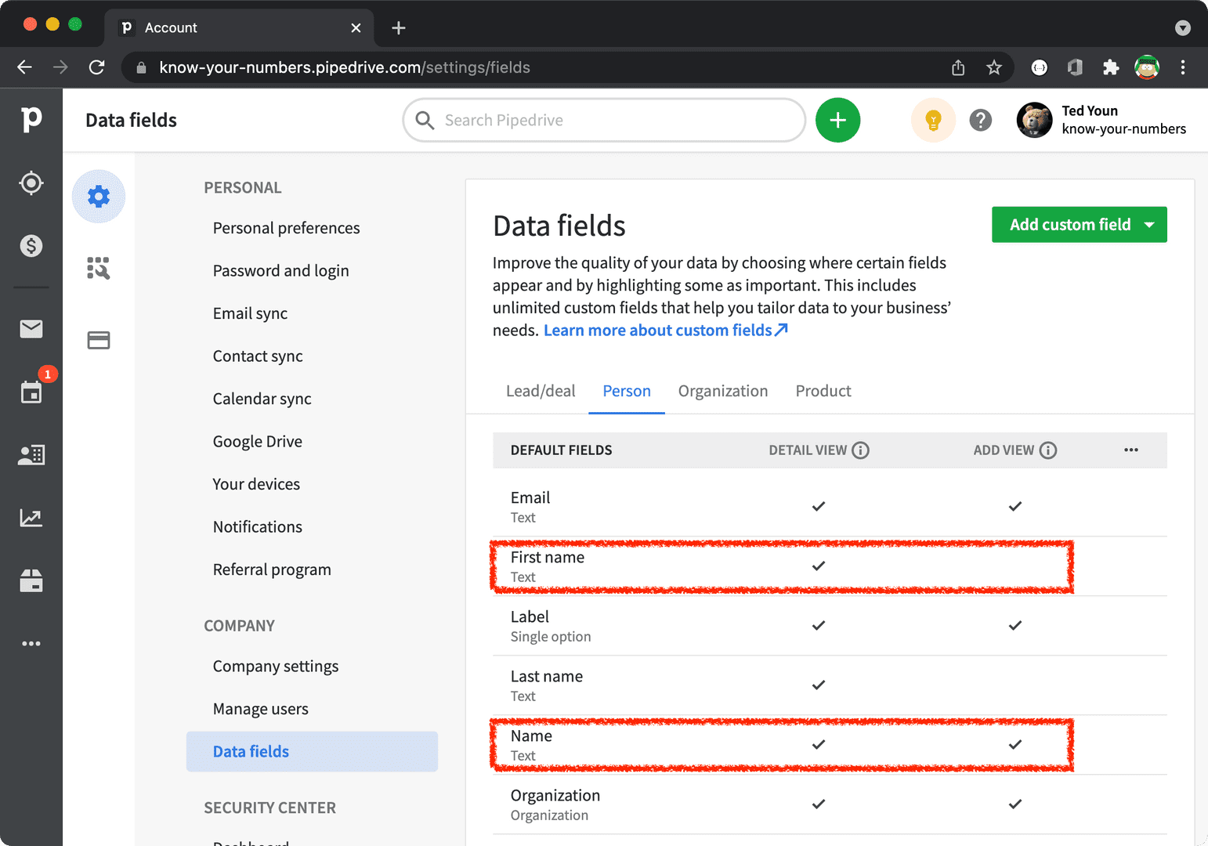This screenshot has width=1208, height=846.
Task: Click the green quick add plus button
Action: 838,120
